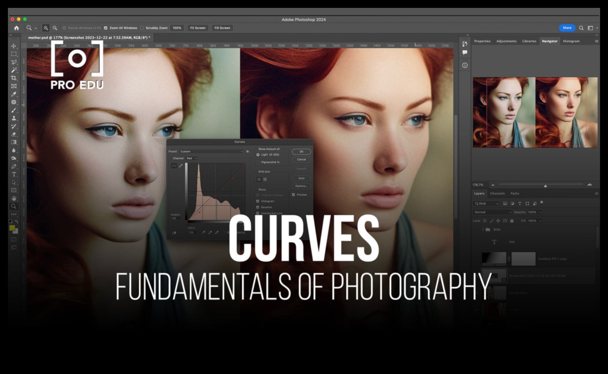The width and height of the screenshot is (608, 374).
Task: Open the Preset dropdown showing Custom
Action: click(x=211, y=151)
